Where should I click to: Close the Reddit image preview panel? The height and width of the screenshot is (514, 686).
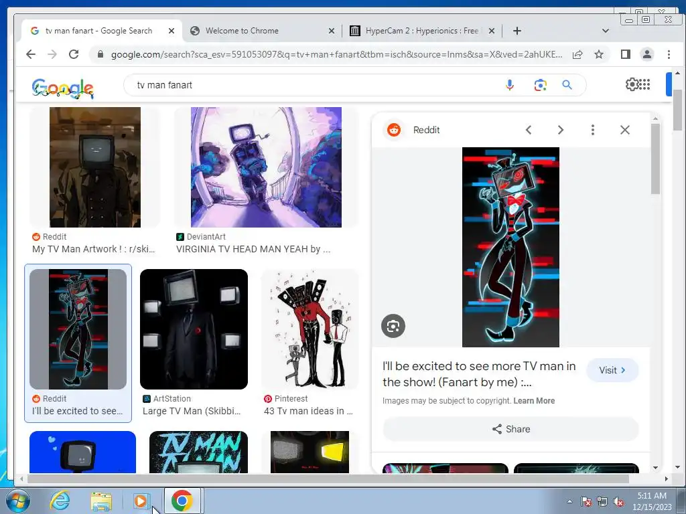(x=625, y=130)
